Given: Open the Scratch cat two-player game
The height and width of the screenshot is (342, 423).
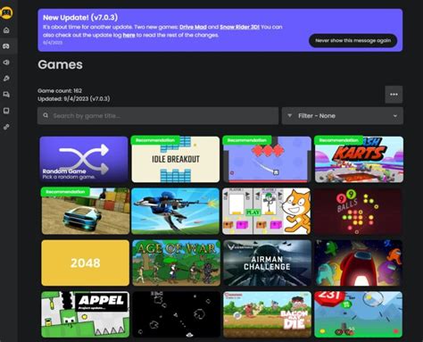Looking at the screenshot, I should click(267, 211).
